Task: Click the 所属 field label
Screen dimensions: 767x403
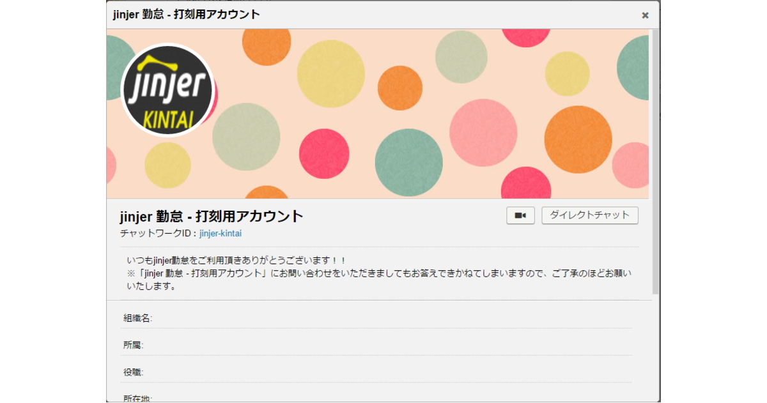Action: pyautogui.click(x=133, y=345)
